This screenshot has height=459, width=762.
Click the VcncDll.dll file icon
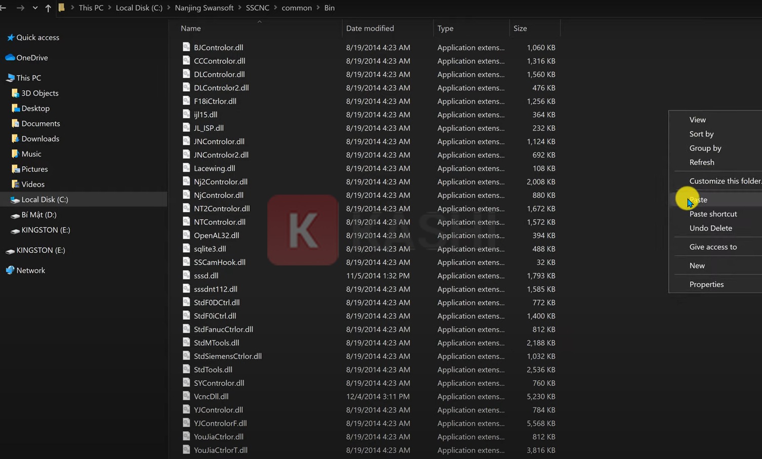click(186, 396)
